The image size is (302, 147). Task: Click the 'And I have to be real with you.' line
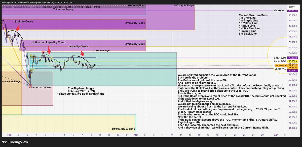[x=197, y=83]
